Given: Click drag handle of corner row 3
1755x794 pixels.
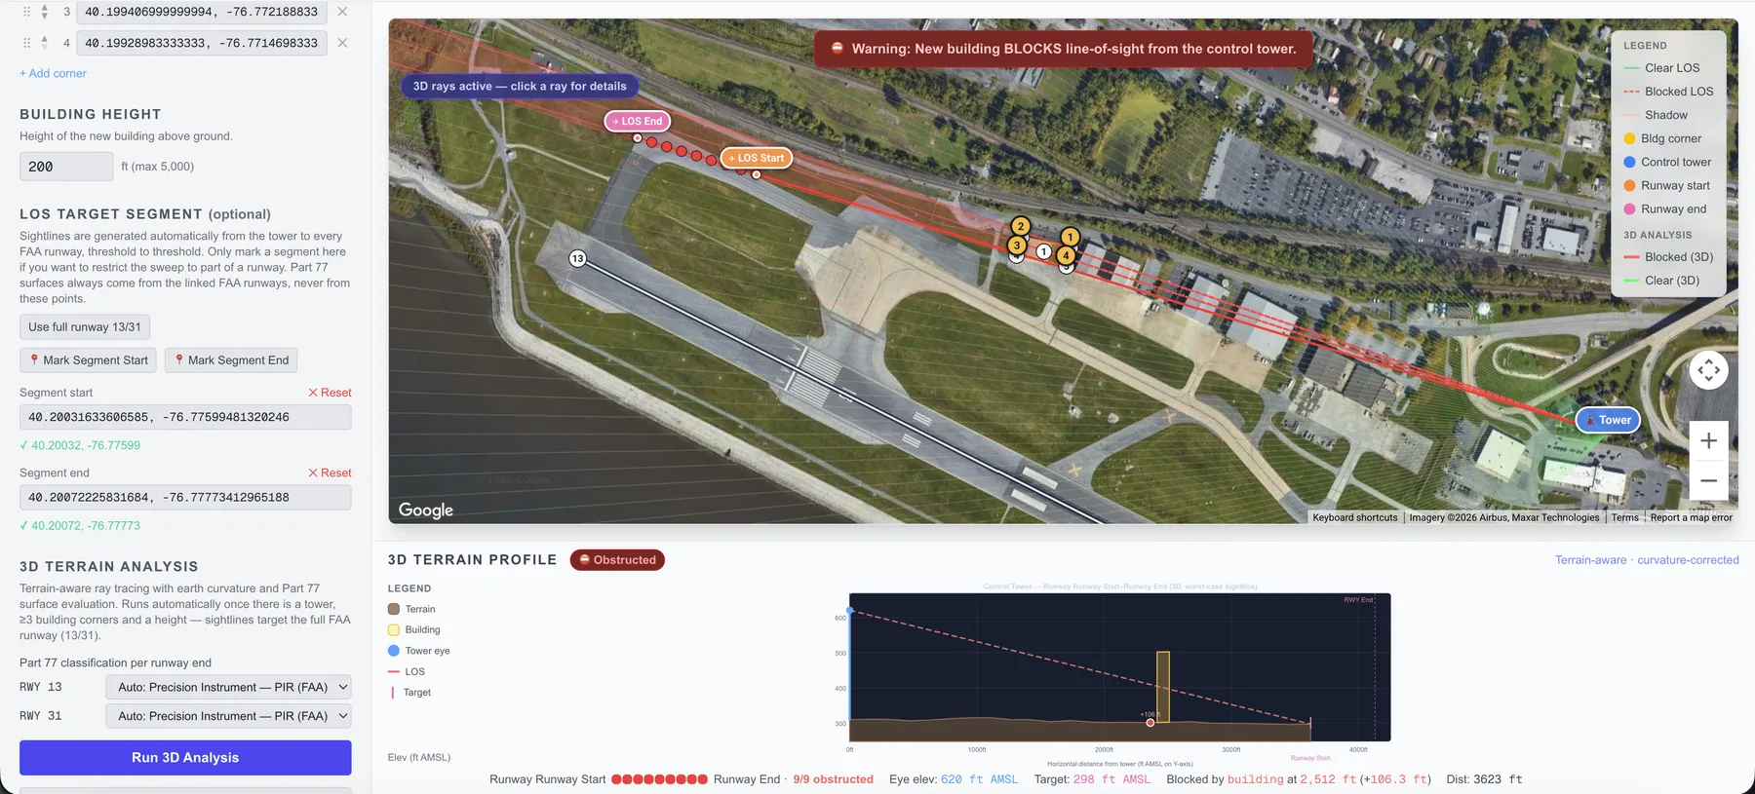Looking at the screenshot, I should click(x=26, y=12).
